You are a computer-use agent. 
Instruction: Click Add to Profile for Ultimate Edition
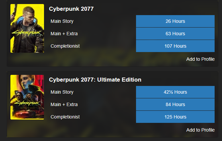point(200,130)
